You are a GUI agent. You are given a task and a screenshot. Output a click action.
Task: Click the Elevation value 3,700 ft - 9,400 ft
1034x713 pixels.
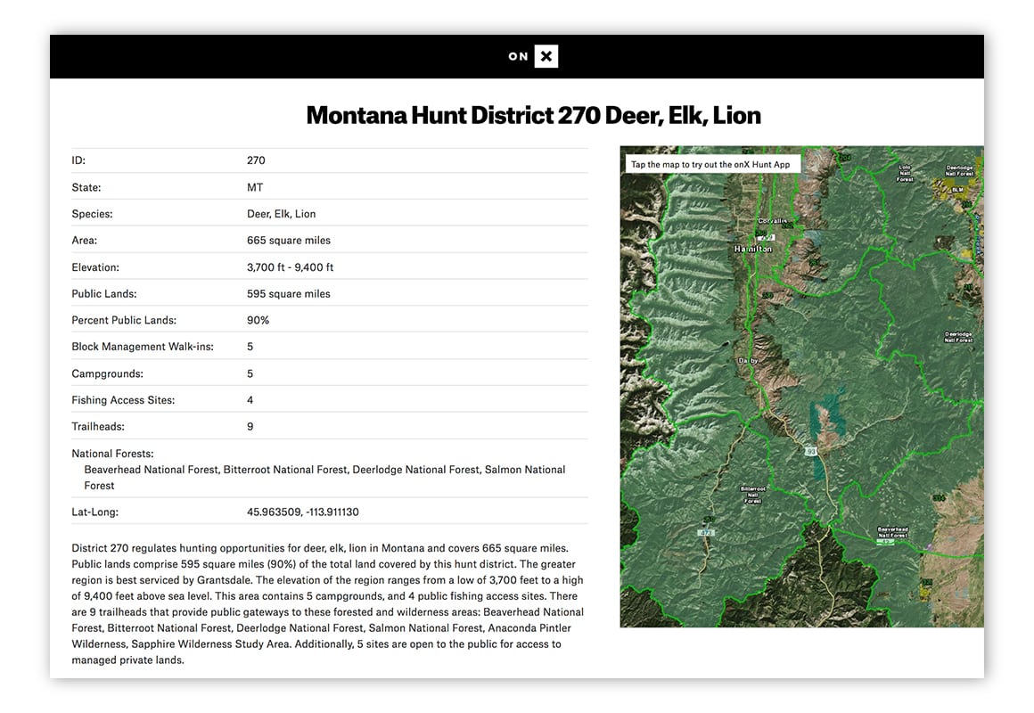click(290, 267)
